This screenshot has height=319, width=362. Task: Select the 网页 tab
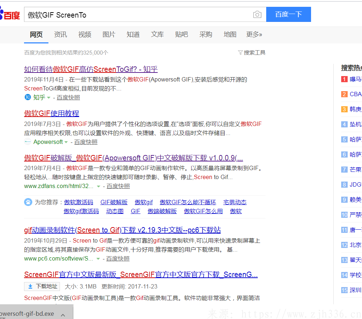(x=36, y=34)
